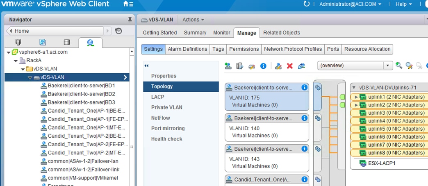Click the gear connector beside VLAN 143 card
428x186 pixels.
[x=317, y=149]
